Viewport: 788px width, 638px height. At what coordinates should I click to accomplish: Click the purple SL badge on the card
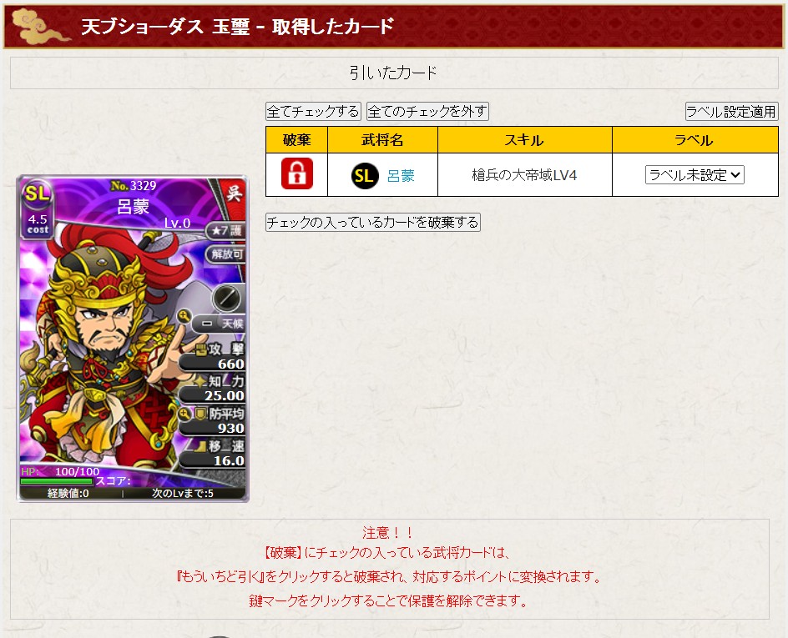click(x=38, y=193)
